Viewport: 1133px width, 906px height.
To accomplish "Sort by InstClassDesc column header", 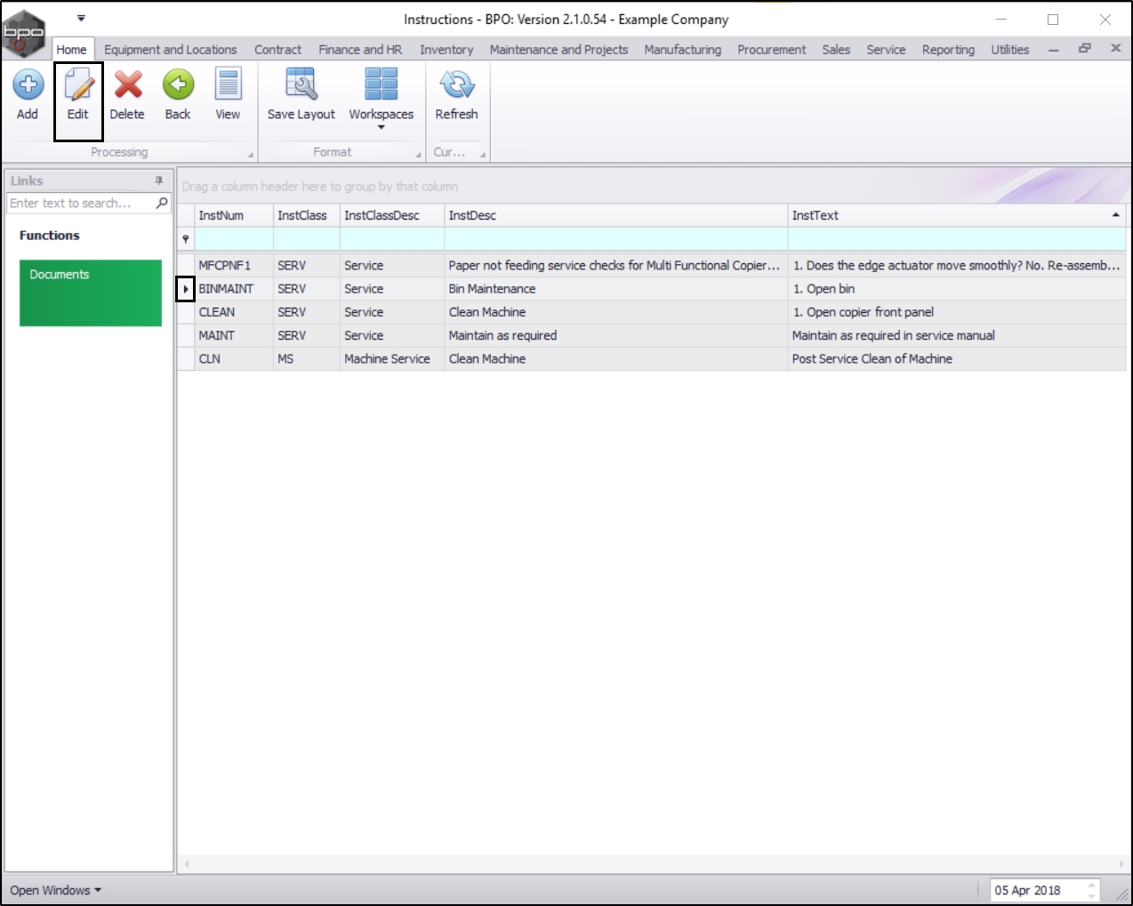I will pos(392,215).
